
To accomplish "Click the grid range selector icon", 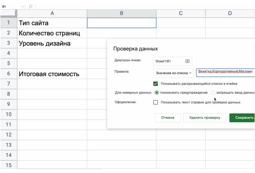I will (188, 61).
